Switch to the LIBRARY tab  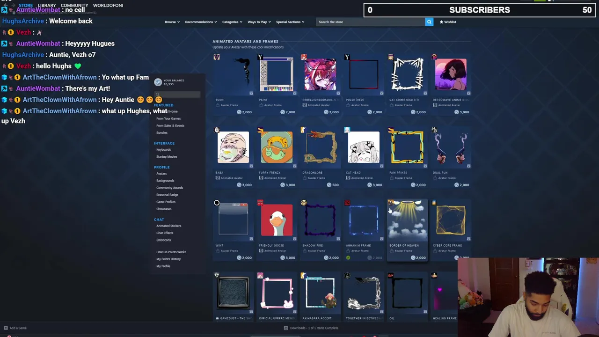click(x=47, y=5)
